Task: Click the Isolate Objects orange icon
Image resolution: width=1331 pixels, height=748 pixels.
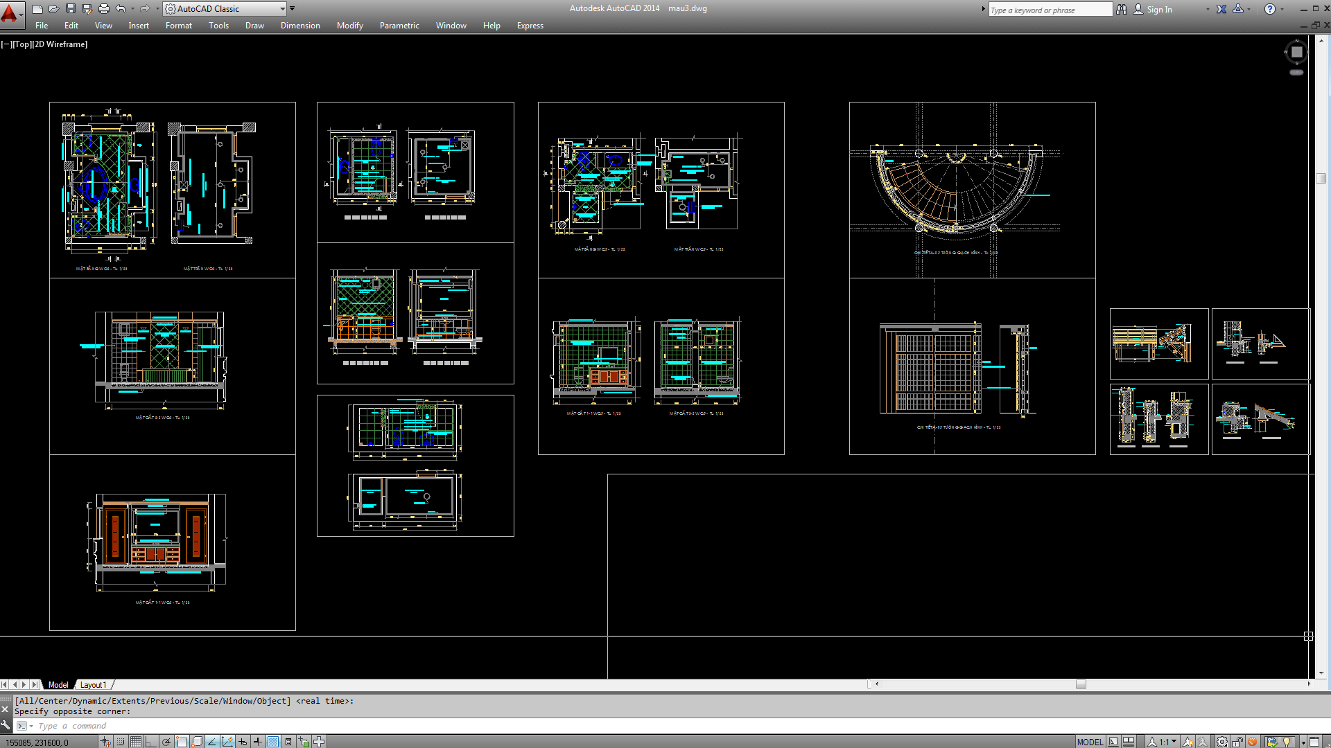Action: [1252, 741]
